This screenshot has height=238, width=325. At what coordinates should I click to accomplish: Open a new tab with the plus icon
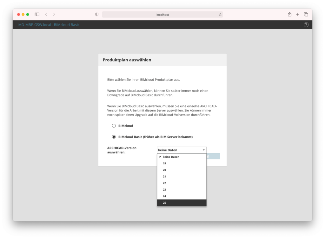(x=297, y=14)
